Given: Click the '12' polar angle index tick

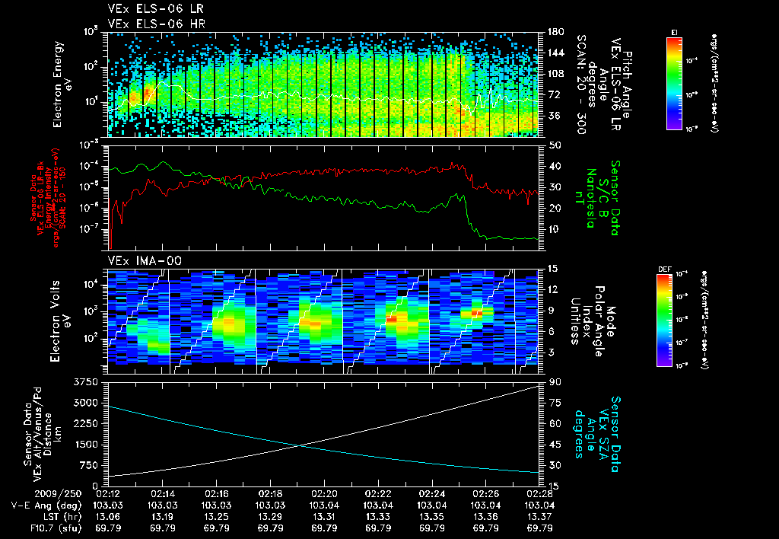Looking at the screenshot, I should (554, 289).
